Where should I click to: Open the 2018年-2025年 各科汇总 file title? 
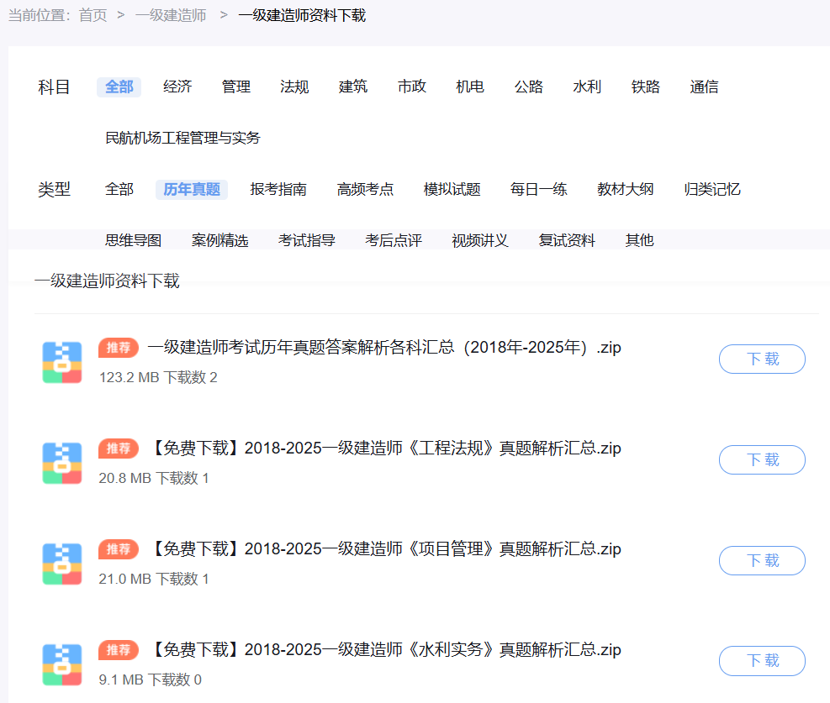click(383, 347)
